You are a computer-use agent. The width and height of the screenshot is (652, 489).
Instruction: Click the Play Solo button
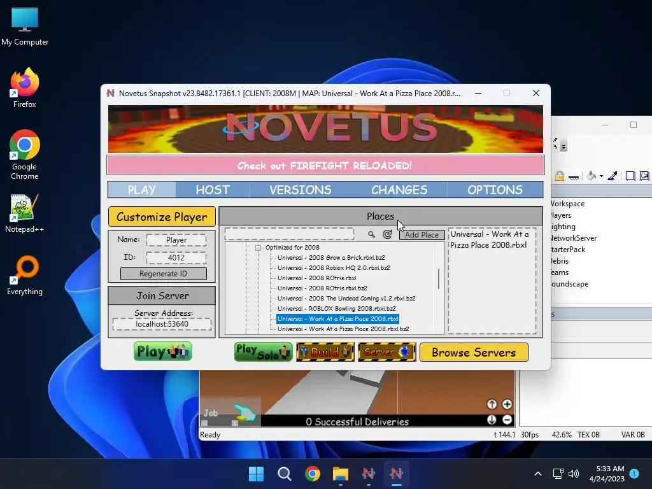[264, 351]
